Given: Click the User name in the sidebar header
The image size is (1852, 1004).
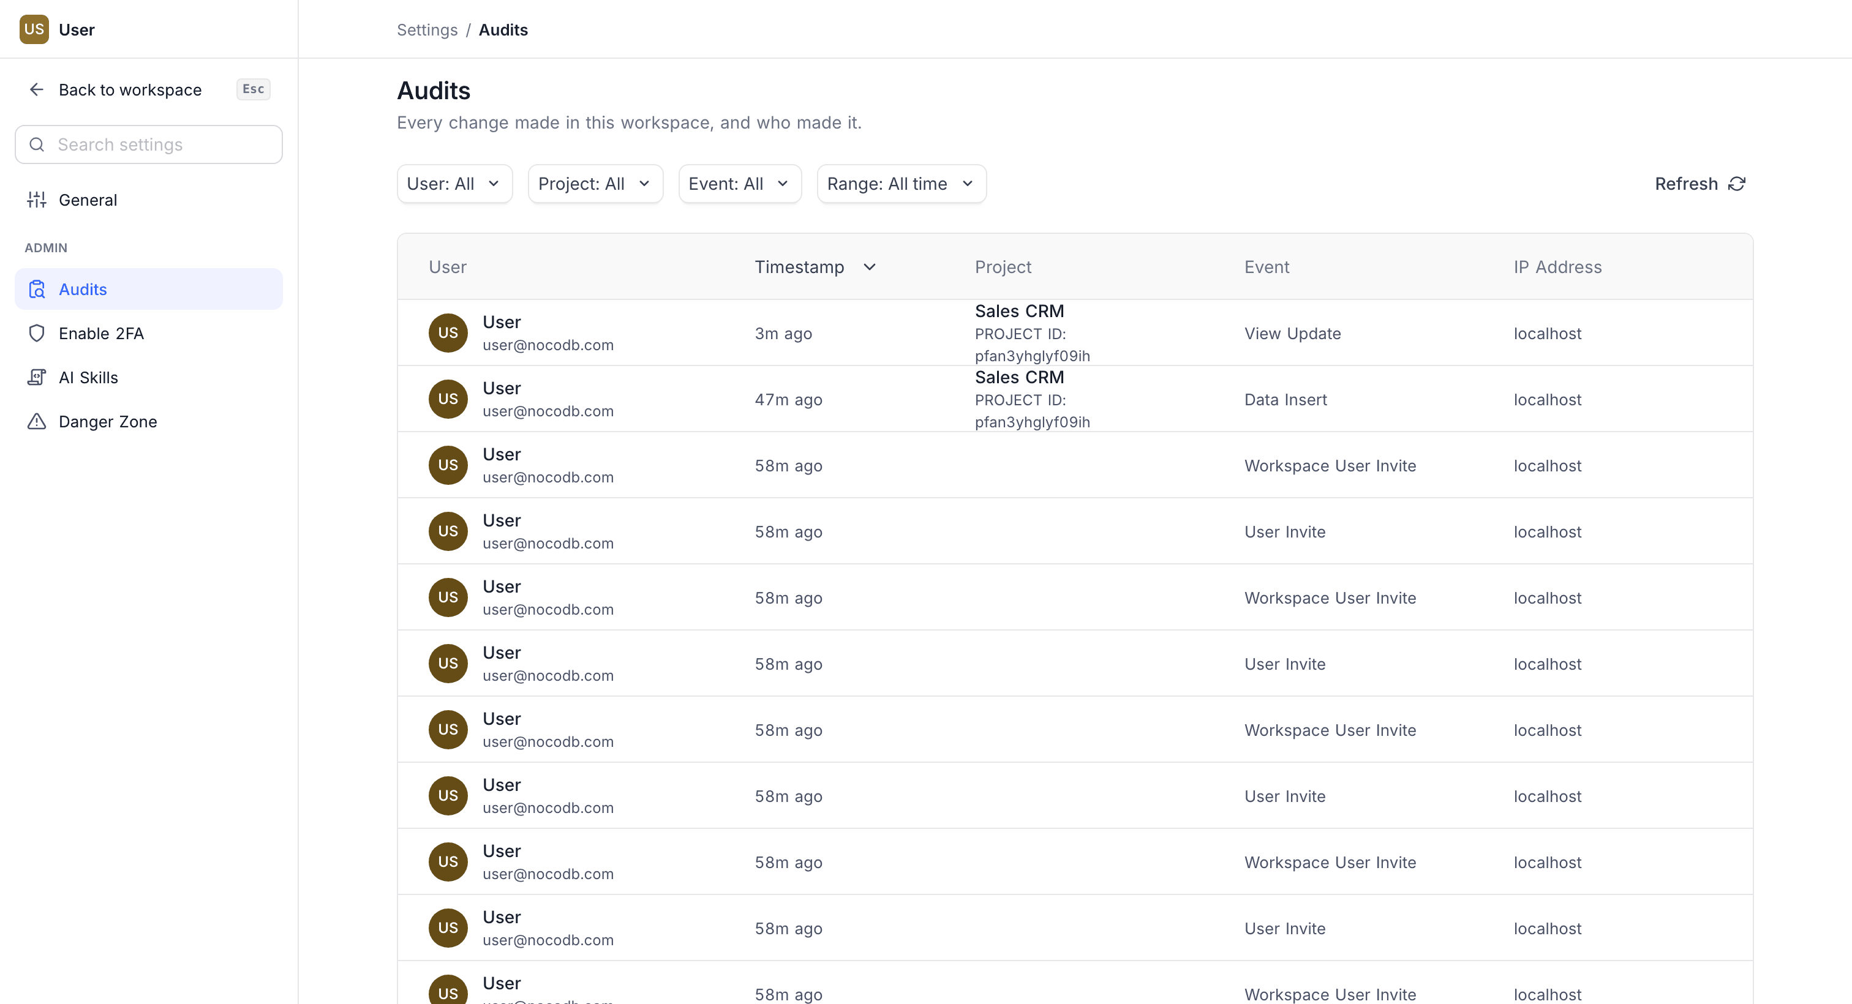Looking at the screenshot, I should [x=77, y=29].
